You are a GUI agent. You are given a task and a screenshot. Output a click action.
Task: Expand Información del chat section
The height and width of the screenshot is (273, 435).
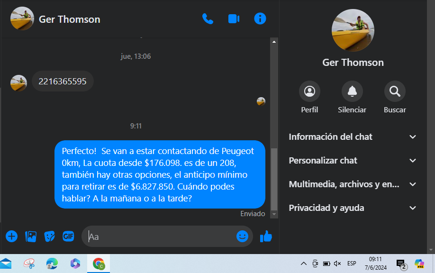tap(353, 137)
